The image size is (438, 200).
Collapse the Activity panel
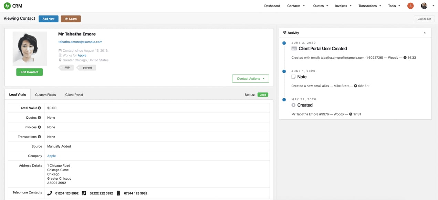425,32
